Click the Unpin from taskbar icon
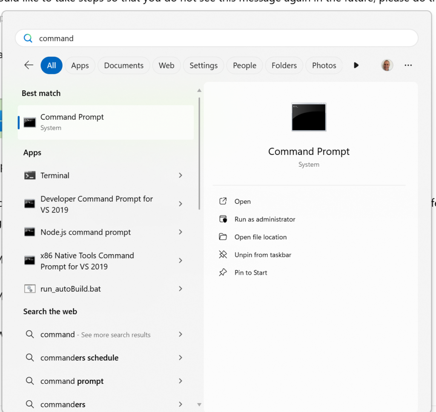Screen dimensions: 436x412 (223, 254)
